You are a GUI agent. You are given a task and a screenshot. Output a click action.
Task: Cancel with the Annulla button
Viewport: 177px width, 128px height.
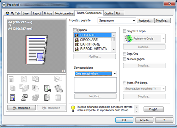click(x=144, y=120)
